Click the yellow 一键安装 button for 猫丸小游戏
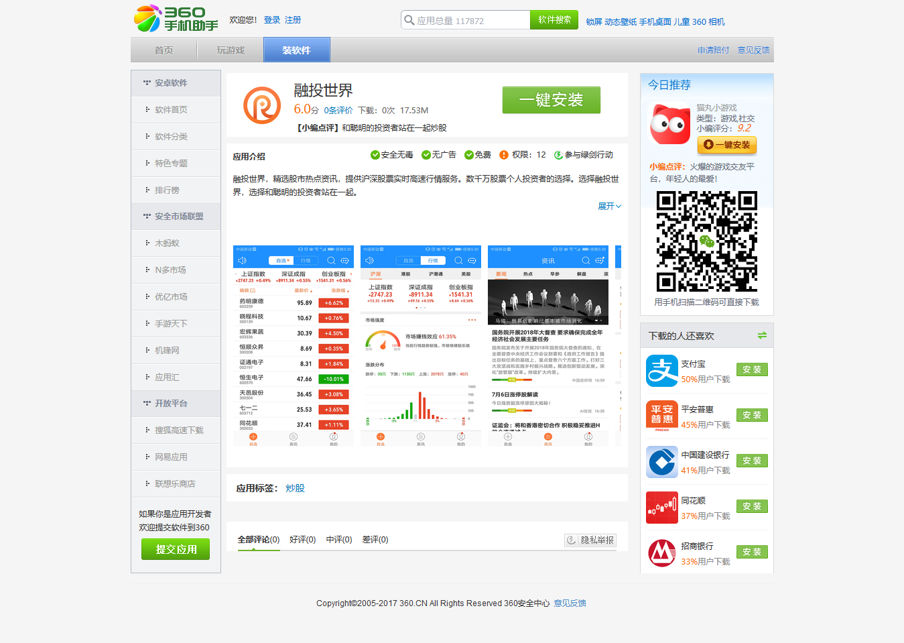Screen dimensions: 904x643 point(727,145)
